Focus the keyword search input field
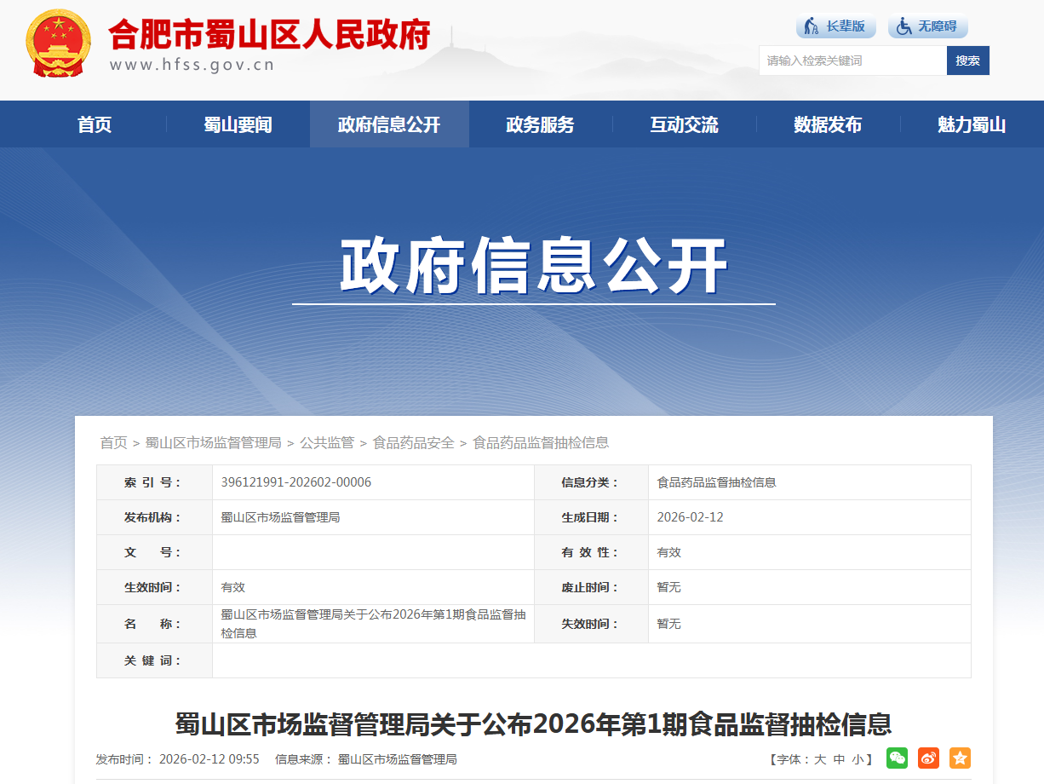This screenshot has width=1044, height=784. click(x=852, y=61)
